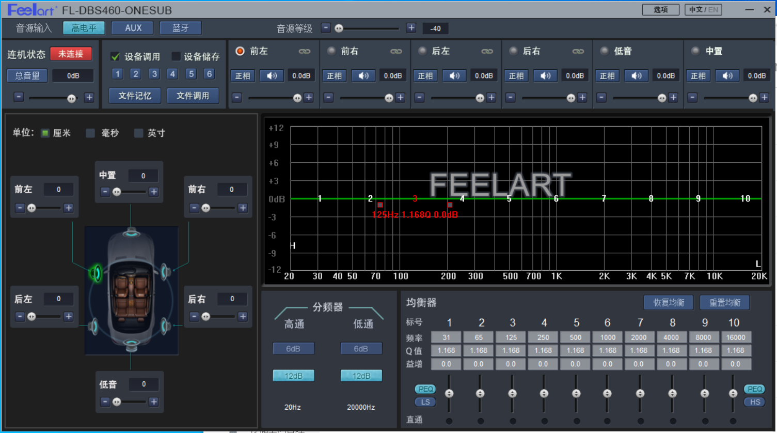Mute the 前右 channel speaker icon
This screenshot has width=777, height=433.
363,76
